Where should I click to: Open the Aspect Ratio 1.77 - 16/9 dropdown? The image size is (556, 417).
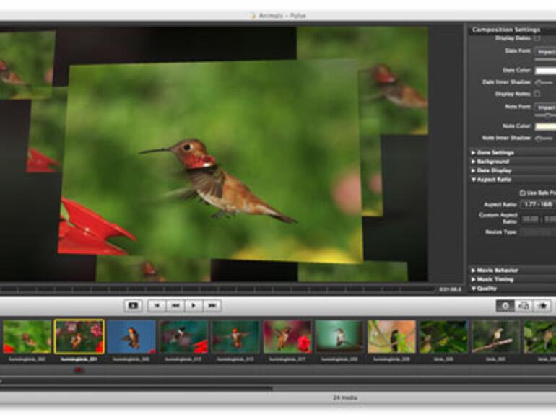tap(538, 205)
